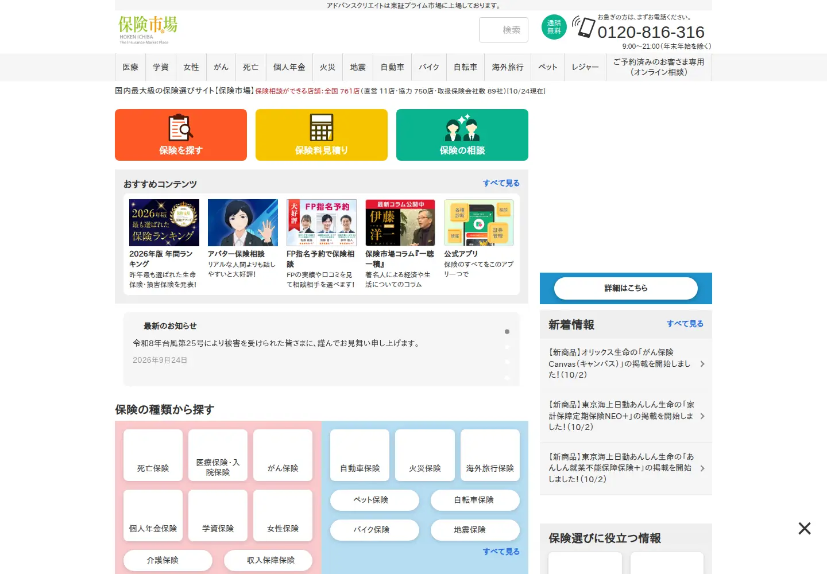Select 自動車 in navigation bar

coord(392,67)
